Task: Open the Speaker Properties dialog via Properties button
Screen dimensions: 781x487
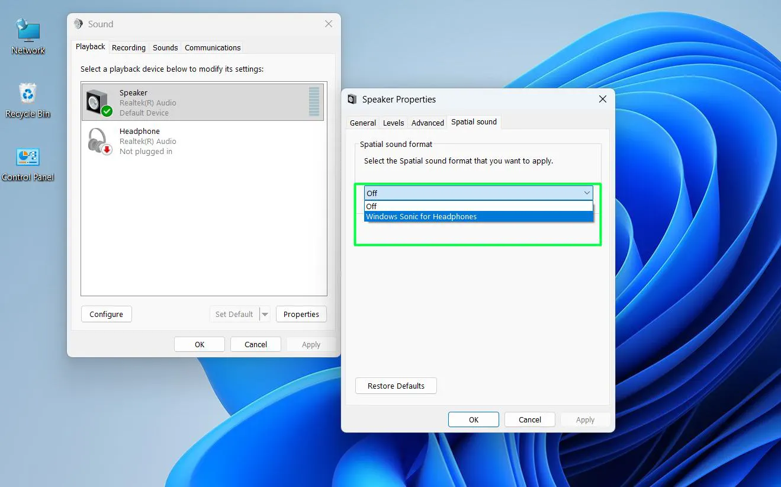Action: (x=301, y=314)
